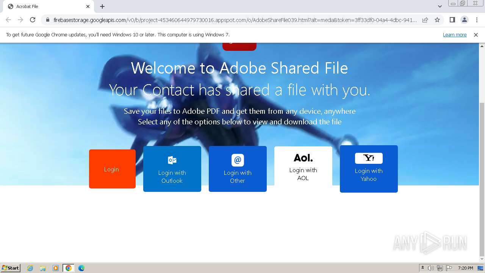Click the 7:20 PM clock

[465, 268]
